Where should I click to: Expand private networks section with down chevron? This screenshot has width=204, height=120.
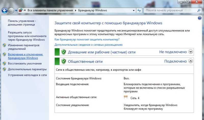190,52
